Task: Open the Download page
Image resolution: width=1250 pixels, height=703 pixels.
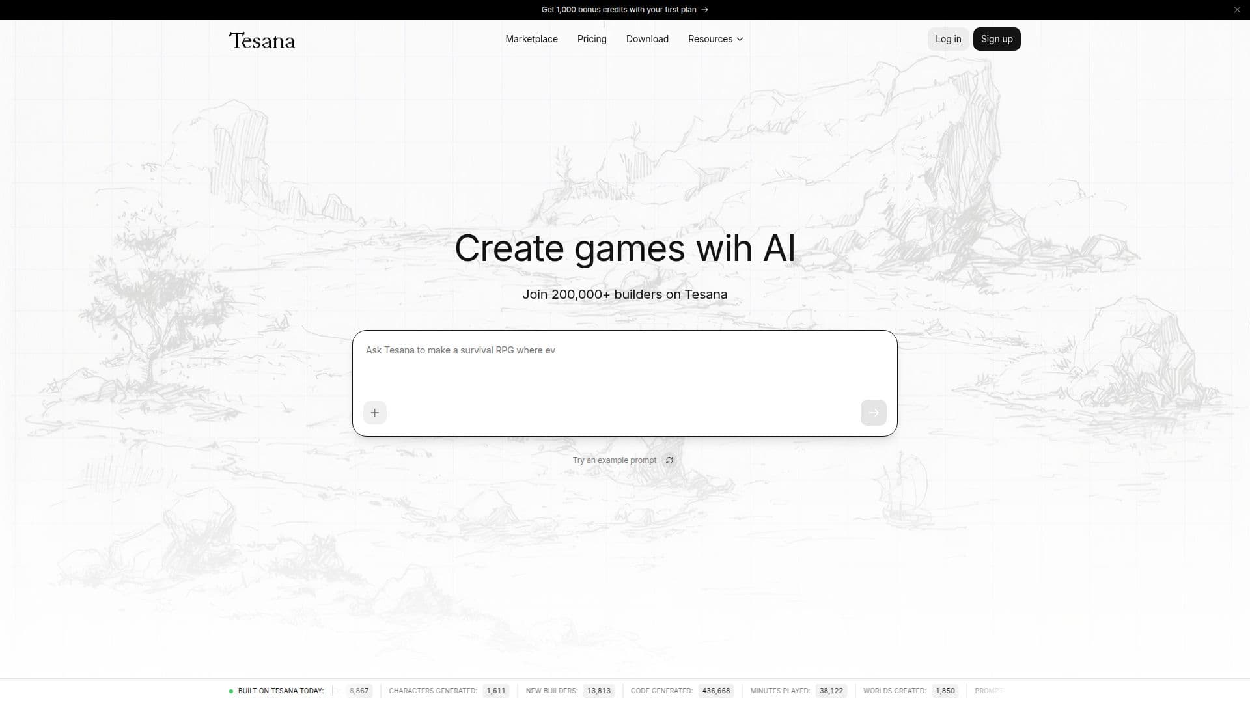Action: (x=647, y=39)
